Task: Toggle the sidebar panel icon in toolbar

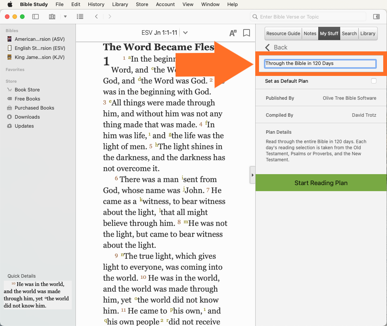Action: 35,17
